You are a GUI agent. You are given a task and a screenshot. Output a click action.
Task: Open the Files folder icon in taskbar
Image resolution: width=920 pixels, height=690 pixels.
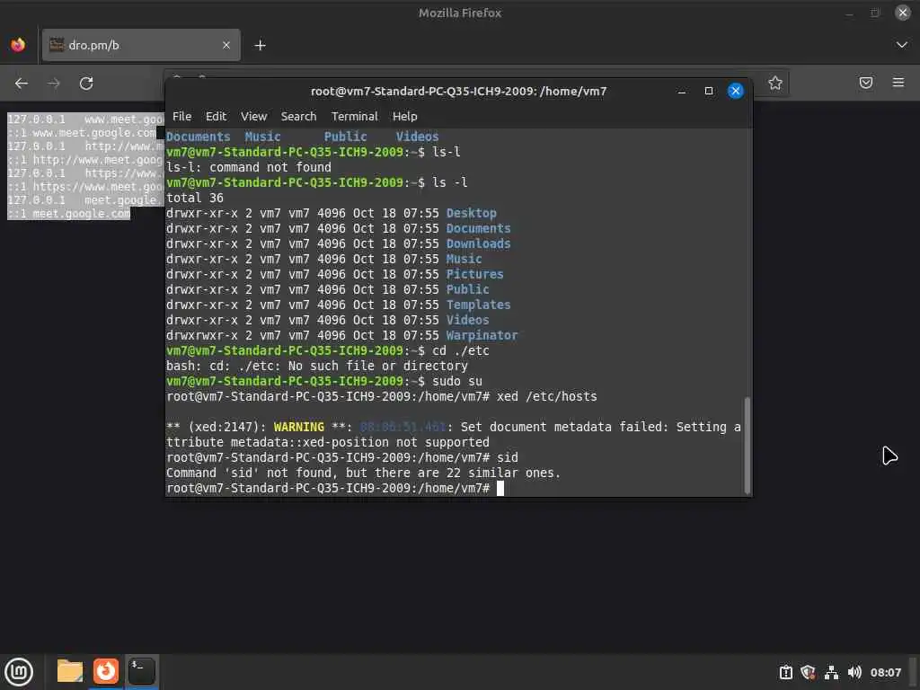(x=70, y=671)
